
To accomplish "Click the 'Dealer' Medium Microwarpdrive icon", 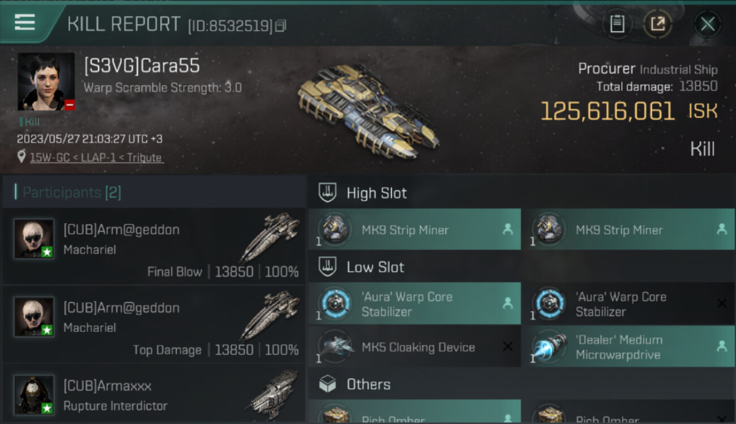I will point(547,347).
